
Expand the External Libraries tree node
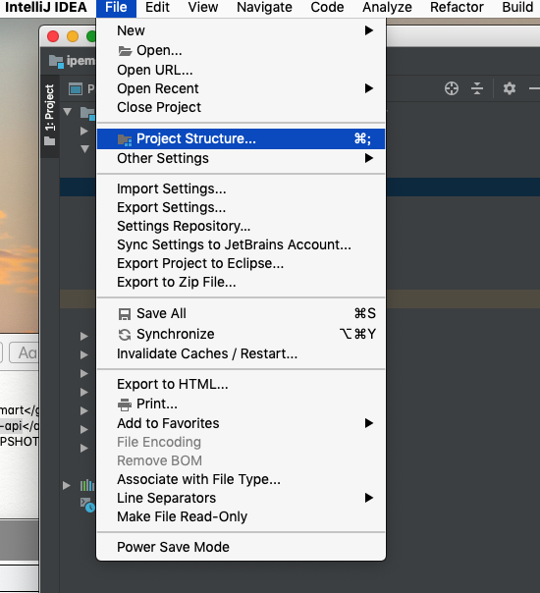[67, 485]
